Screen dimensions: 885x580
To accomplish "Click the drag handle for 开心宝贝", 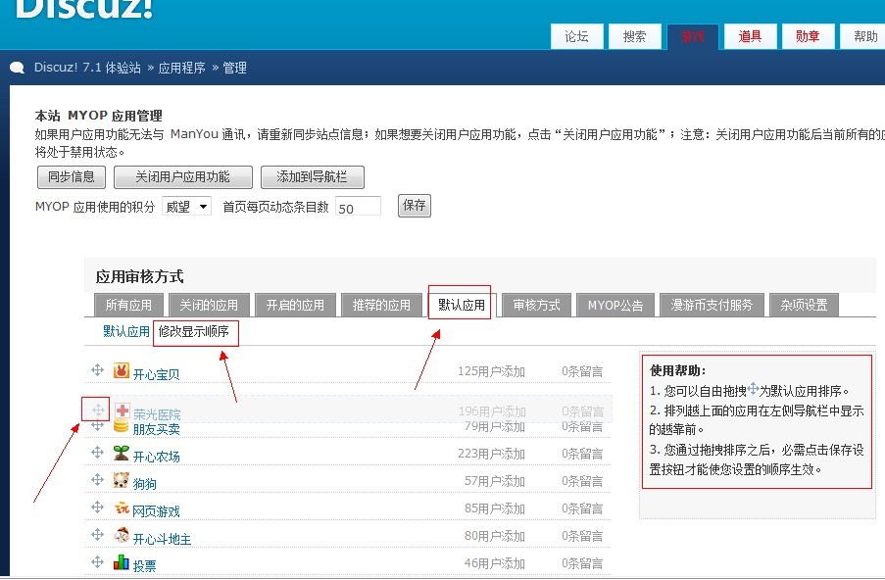I will [97, 369].
